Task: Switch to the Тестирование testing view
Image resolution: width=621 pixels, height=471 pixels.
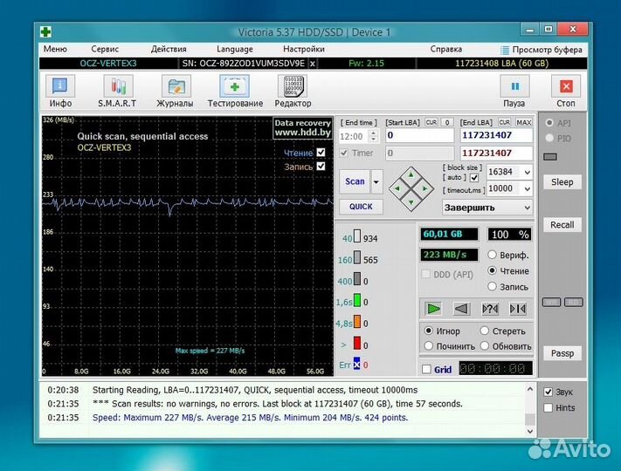Action: [x=235, y=92]
